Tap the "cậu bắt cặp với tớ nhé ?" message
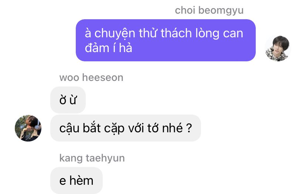The image size is (306, 194). pyautogui.click(x=126, y=128)
